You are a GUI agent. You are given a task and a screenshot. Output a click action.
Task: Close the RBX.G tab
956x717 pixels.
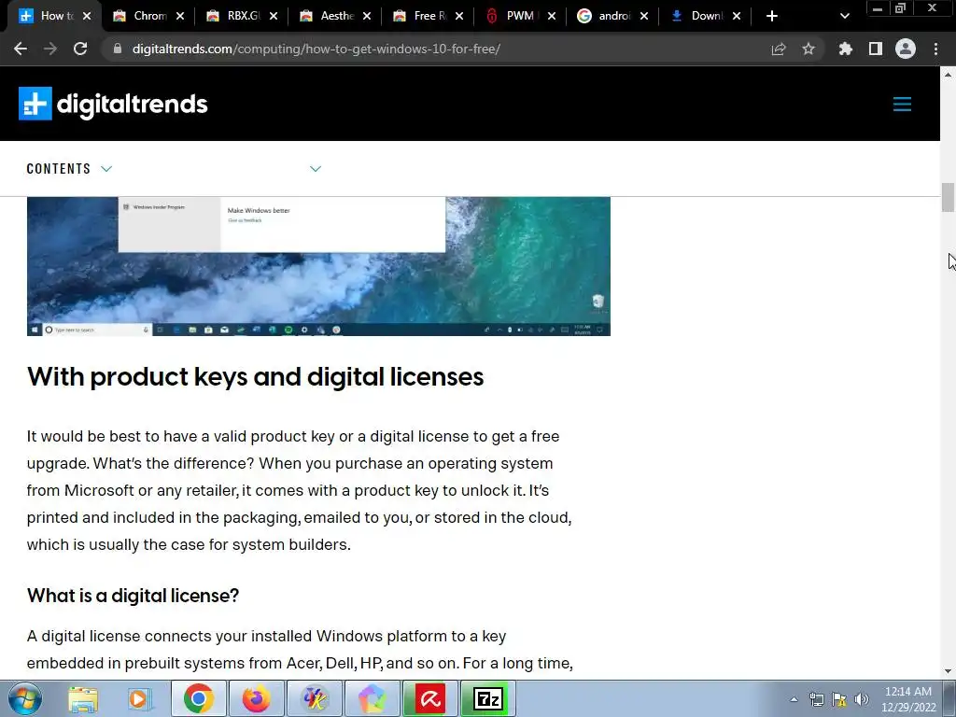(x=274, y=16)
